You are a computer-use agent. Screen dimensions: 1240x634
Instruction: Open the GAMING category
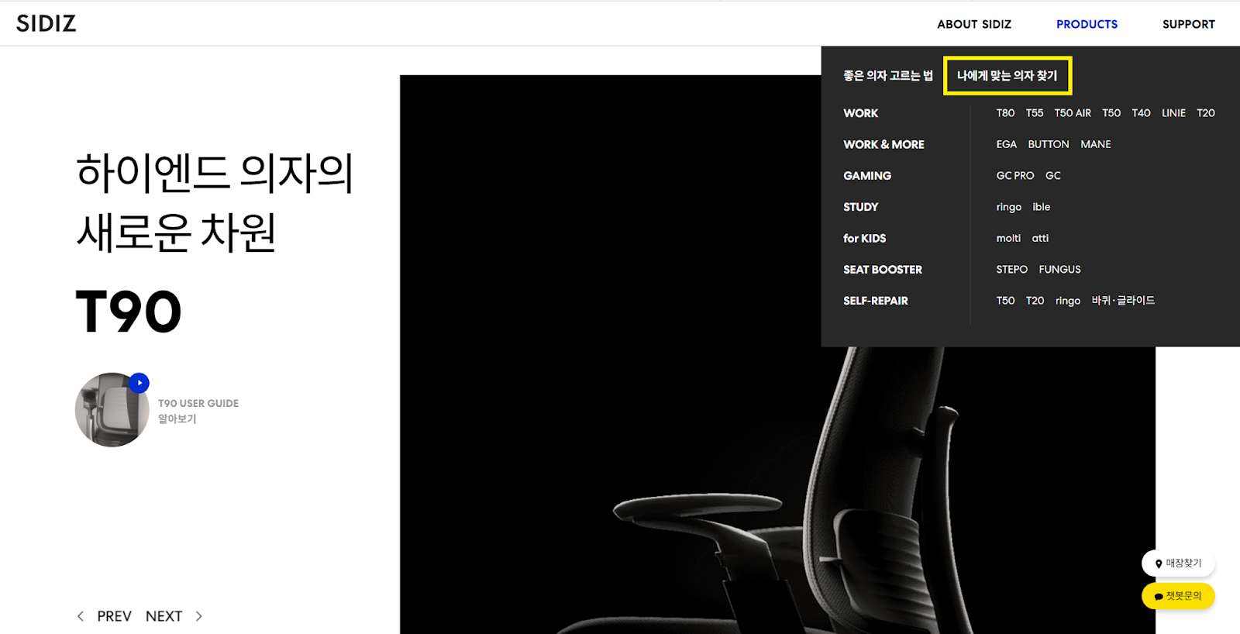pos(867,176)
